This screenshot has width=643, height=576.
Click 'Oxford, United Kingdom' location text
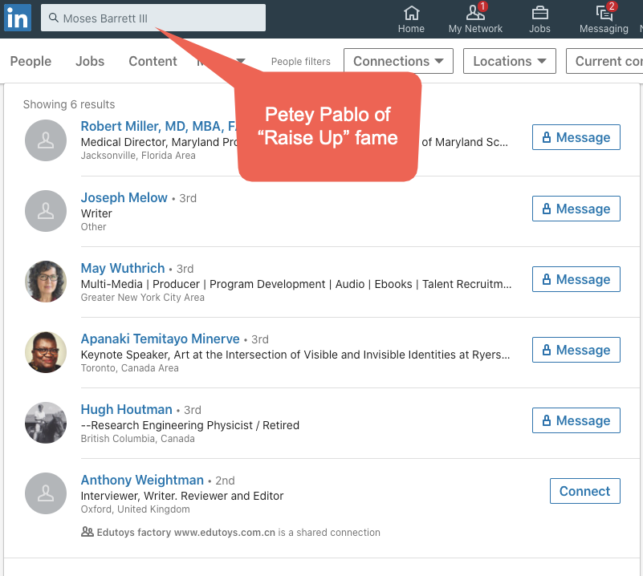coord(136,509)
